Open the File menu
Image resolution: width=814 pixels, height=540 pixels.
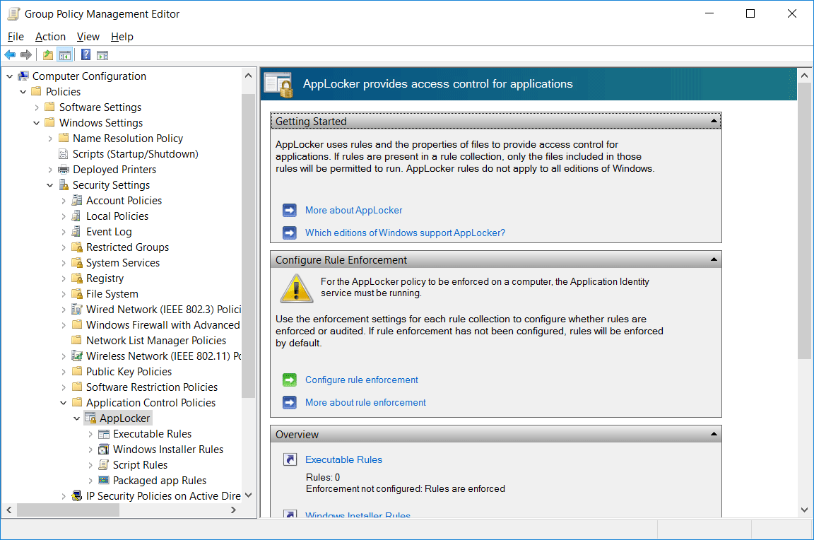click(16, 36)
